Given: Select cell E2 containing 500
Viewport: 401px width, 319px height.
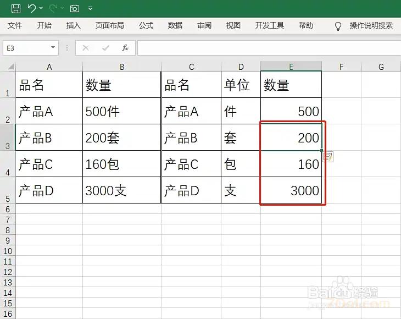Looking at the screenshot, I should 291,111.
